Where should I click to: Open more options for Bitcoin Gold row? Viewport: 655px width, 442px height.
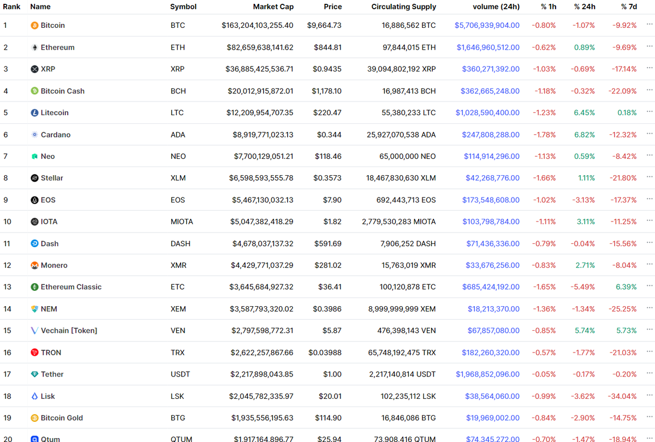[649, 417]
